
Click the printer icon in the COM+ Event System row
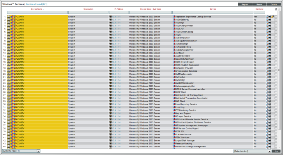[270, 62]
